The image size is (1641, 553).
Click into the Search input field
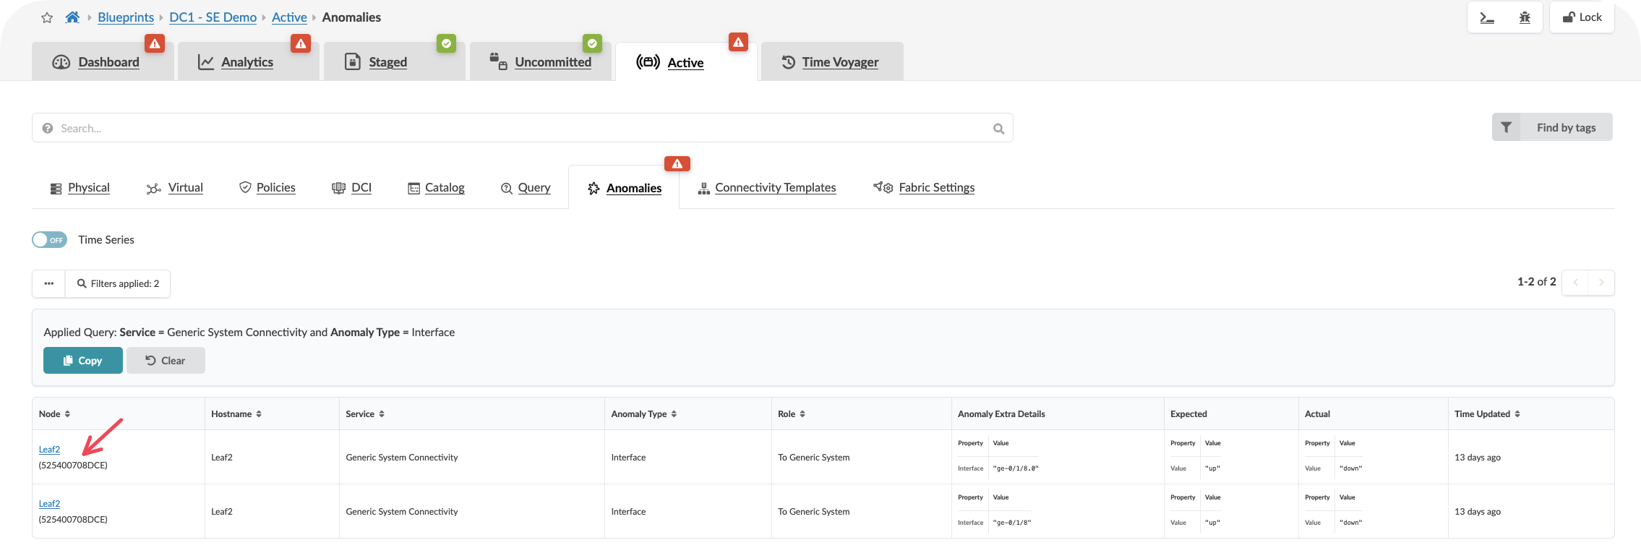click(520, 128)
